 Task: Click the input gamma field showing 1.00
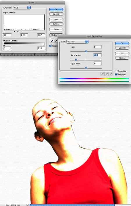coord(24,35)
